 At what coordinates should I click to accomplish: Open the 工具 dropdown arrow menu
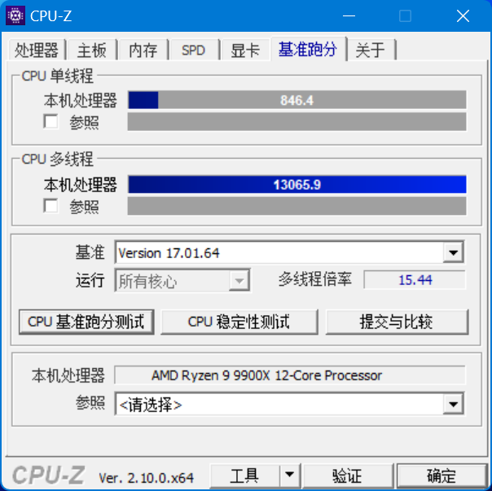coord(289,475)
